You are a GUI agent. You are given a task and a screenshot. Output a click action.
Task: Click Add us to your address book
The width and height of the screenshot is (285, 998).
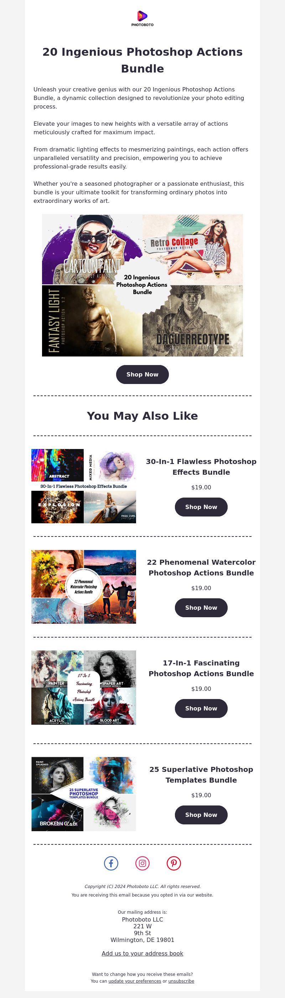tap(142, 953)
